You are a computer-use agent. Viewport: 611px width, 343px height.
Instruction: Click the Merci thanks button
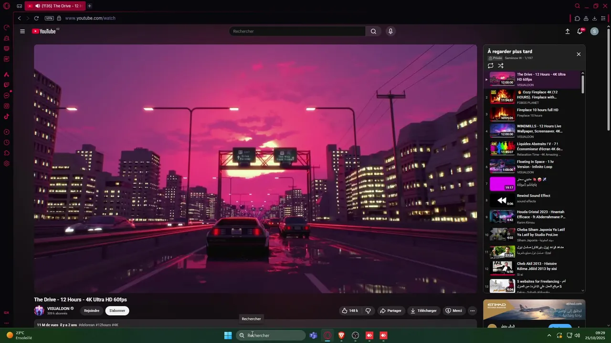(x=453, y=311)
